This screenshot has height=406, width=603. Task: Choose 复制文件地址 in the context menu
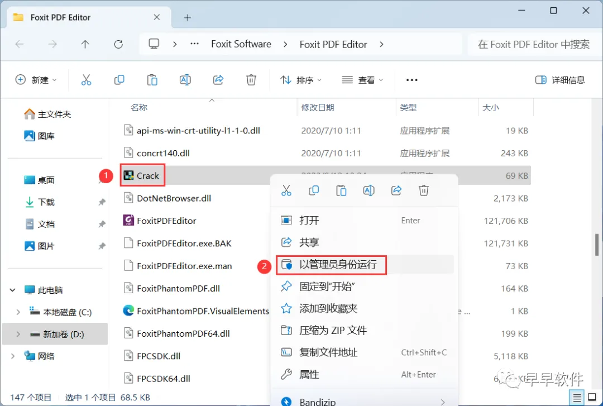coord(364,352)
